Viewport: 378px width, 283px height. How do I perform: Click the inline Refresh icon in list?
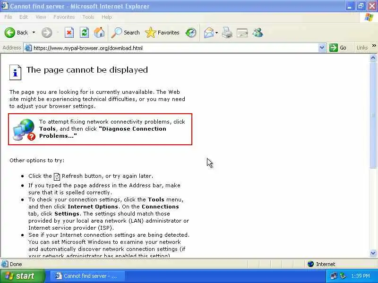click(x=57, y=176)
